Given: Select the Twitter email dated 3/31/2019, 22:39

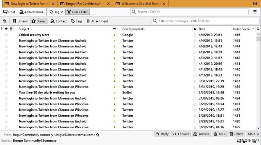Looking at the screenshot, I should pos(128,81).
